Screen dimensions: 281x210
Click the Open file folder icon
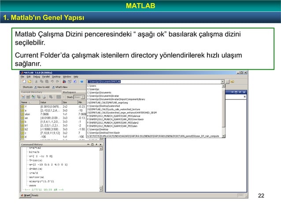pos(30,82)
